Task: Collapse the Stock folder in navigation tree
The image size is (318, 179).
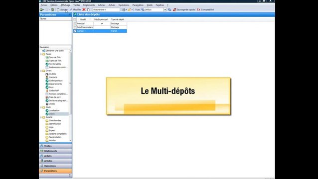Action: pyautogui.click(x=41, y=107)
